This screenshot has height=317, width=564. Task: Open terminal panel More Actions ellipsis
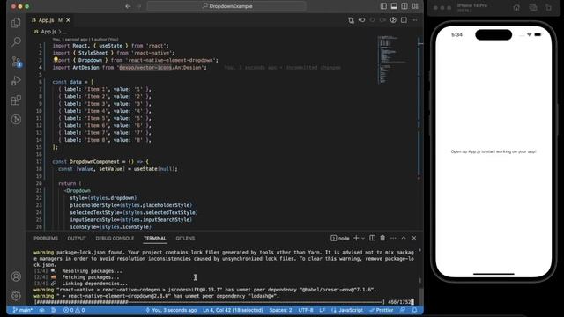(393, 238)
